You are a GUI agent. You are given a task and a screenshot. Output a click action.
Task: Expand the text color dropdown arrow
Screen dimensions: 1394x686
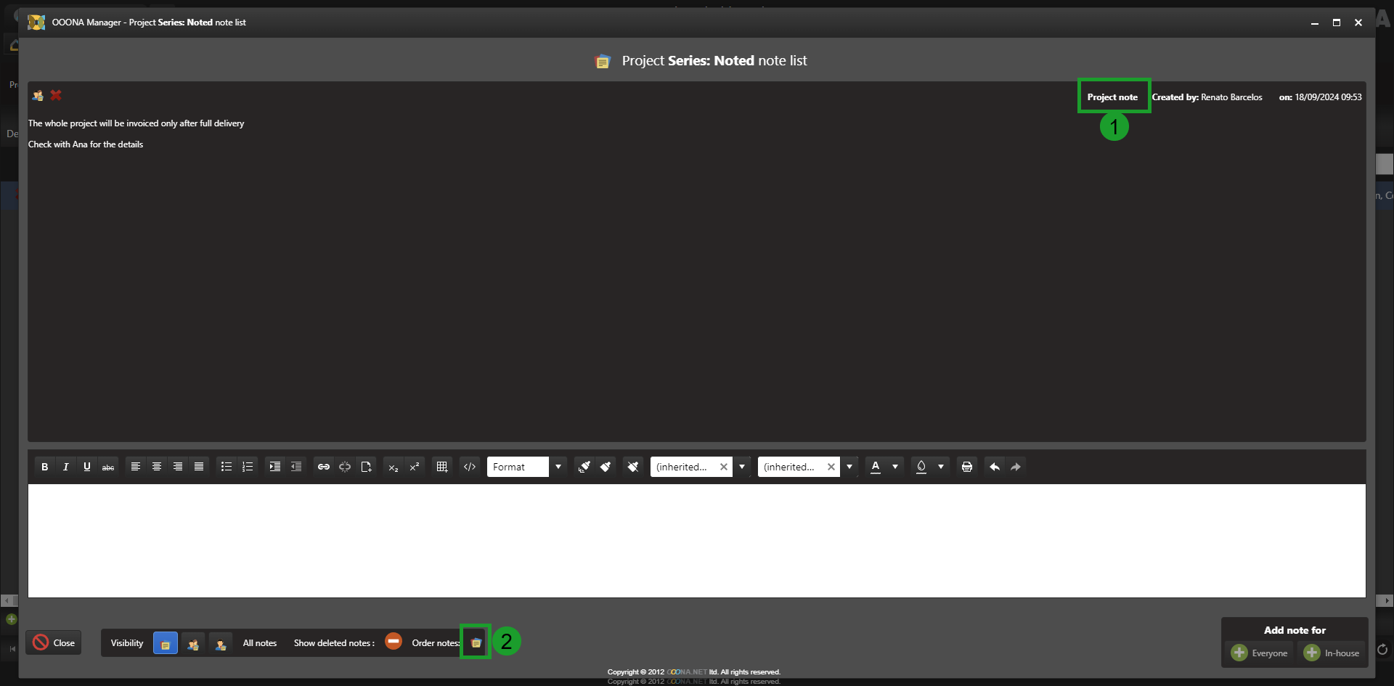(x=895, y=467)
